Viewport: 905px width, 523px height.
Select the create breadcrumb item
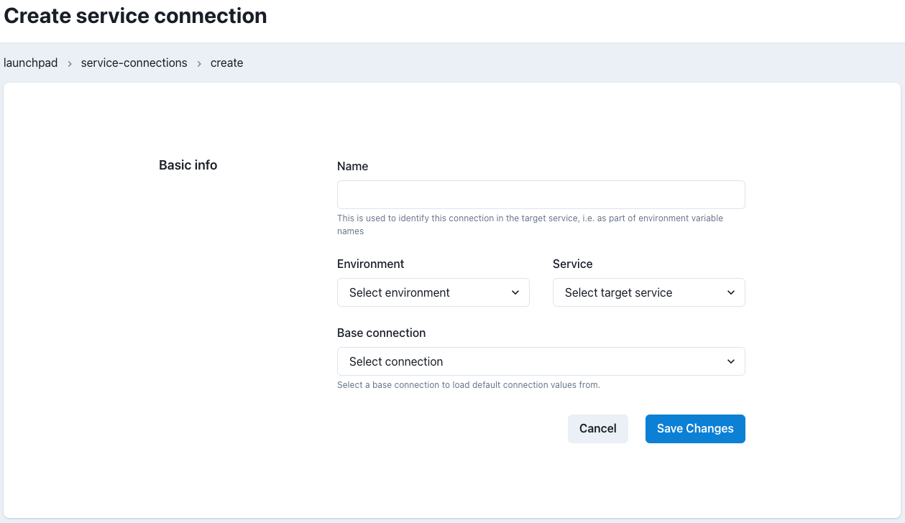226,63
